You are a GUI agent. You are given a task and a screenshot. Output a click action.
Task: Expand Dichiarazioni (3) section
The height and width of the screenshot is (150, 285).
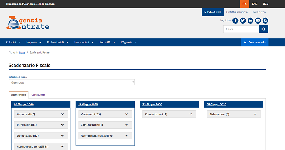tap(41, 125)
